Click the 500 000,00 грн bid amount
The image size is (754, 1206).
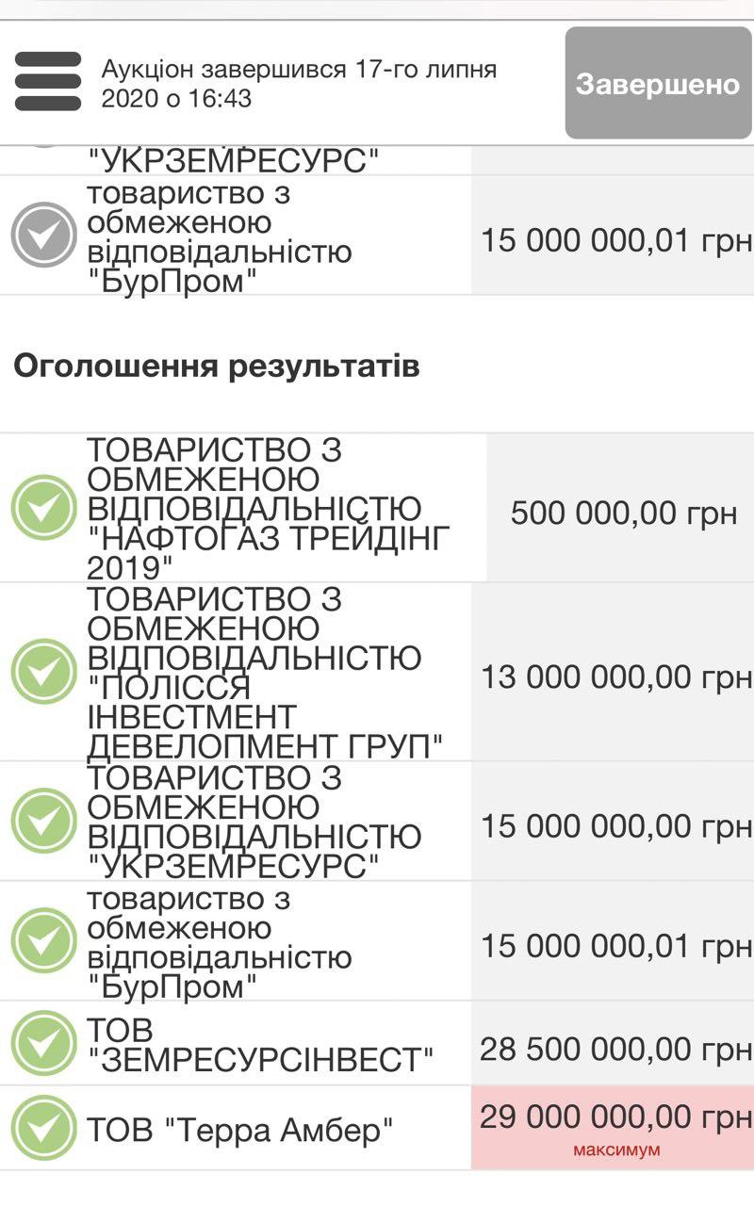pyautogui.click(x=623, y=513)
